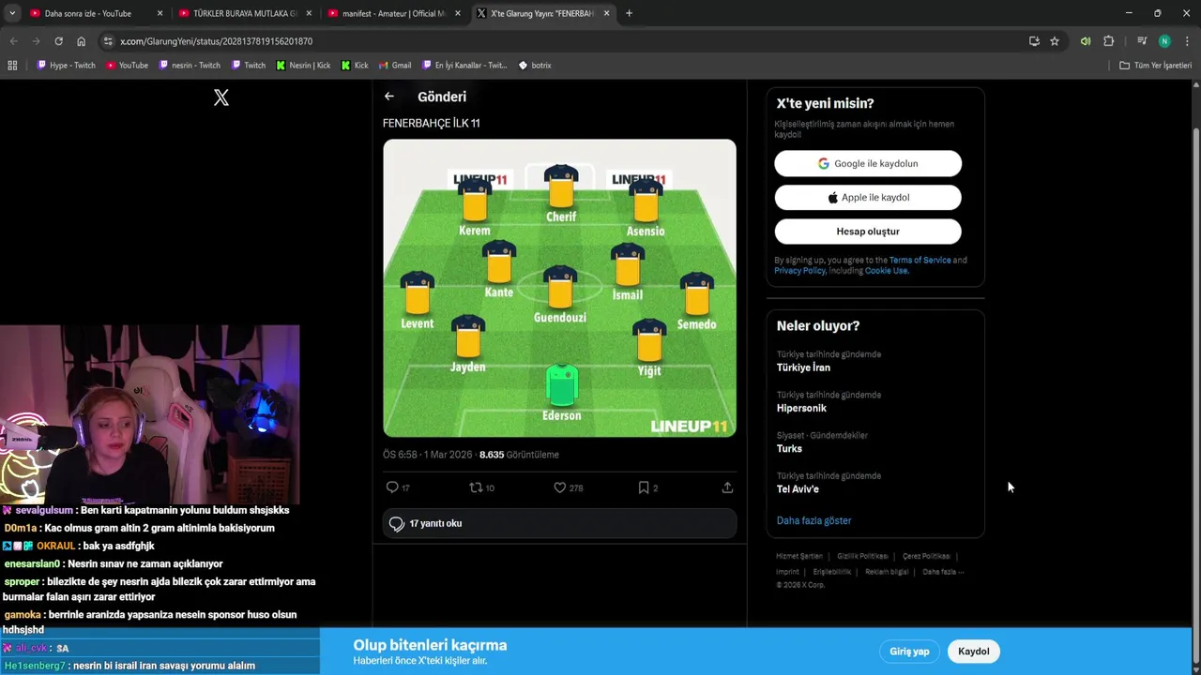Open the tab audio speaker indicator
Screen dimensions: 1201x675
(x=1086, y=41)
